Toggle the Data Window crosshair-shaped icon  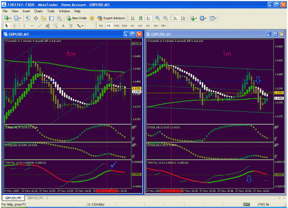(36, 18)
